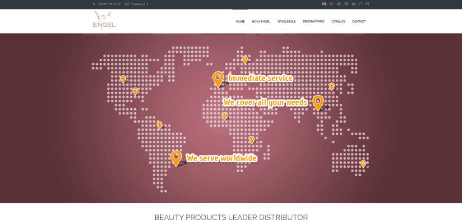Click the phone number +34 971 75 67 27

tap(109, 4)
